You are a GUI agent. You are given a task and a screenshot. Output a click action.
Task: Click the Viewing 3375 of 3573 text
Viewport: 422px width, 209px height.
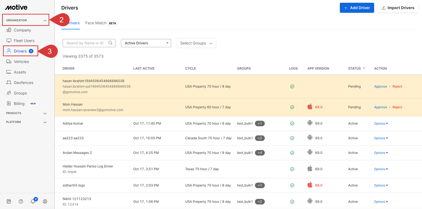(x=83, y=56)
